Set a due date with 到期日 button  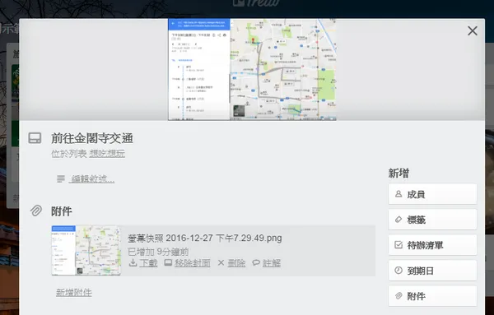432,271
